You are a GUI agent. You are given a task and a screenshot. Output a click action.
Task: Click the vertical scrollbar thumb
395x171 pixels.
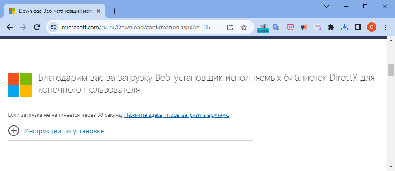point(391,70)
